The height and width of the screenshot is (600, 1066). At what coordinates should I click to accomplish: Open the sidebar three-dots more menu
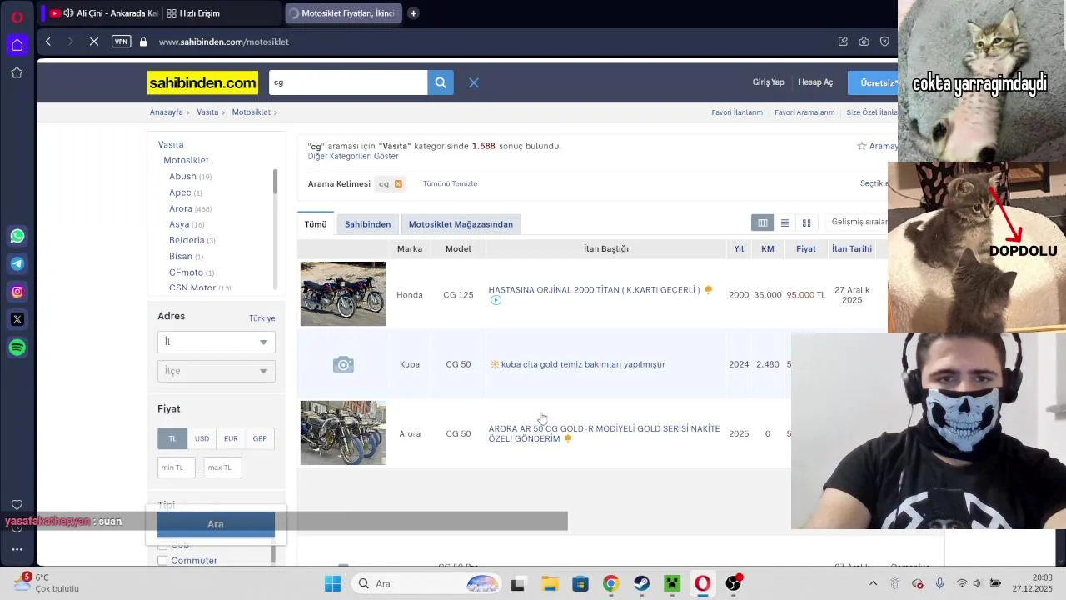(x=17, y=549)
